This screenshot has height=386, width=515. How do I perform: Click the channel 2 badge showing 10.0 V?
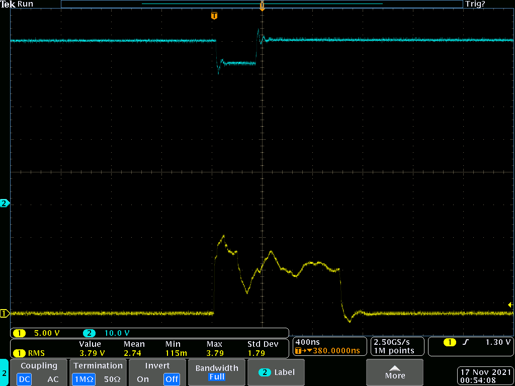(x=89, y=333)
